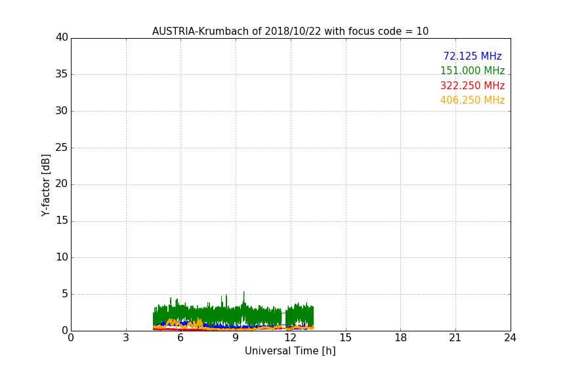Click the x-axis tick value 9
Screen dimensions: 567x378
click(x=236, y=338)
